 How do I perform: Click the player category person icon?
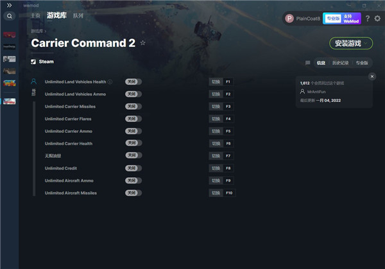click(x=33, y=82)
